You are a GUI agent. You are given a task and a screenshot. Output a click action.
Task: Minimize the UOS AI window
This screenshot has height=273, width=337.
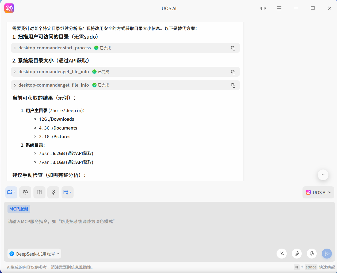[x=296, y=8]
